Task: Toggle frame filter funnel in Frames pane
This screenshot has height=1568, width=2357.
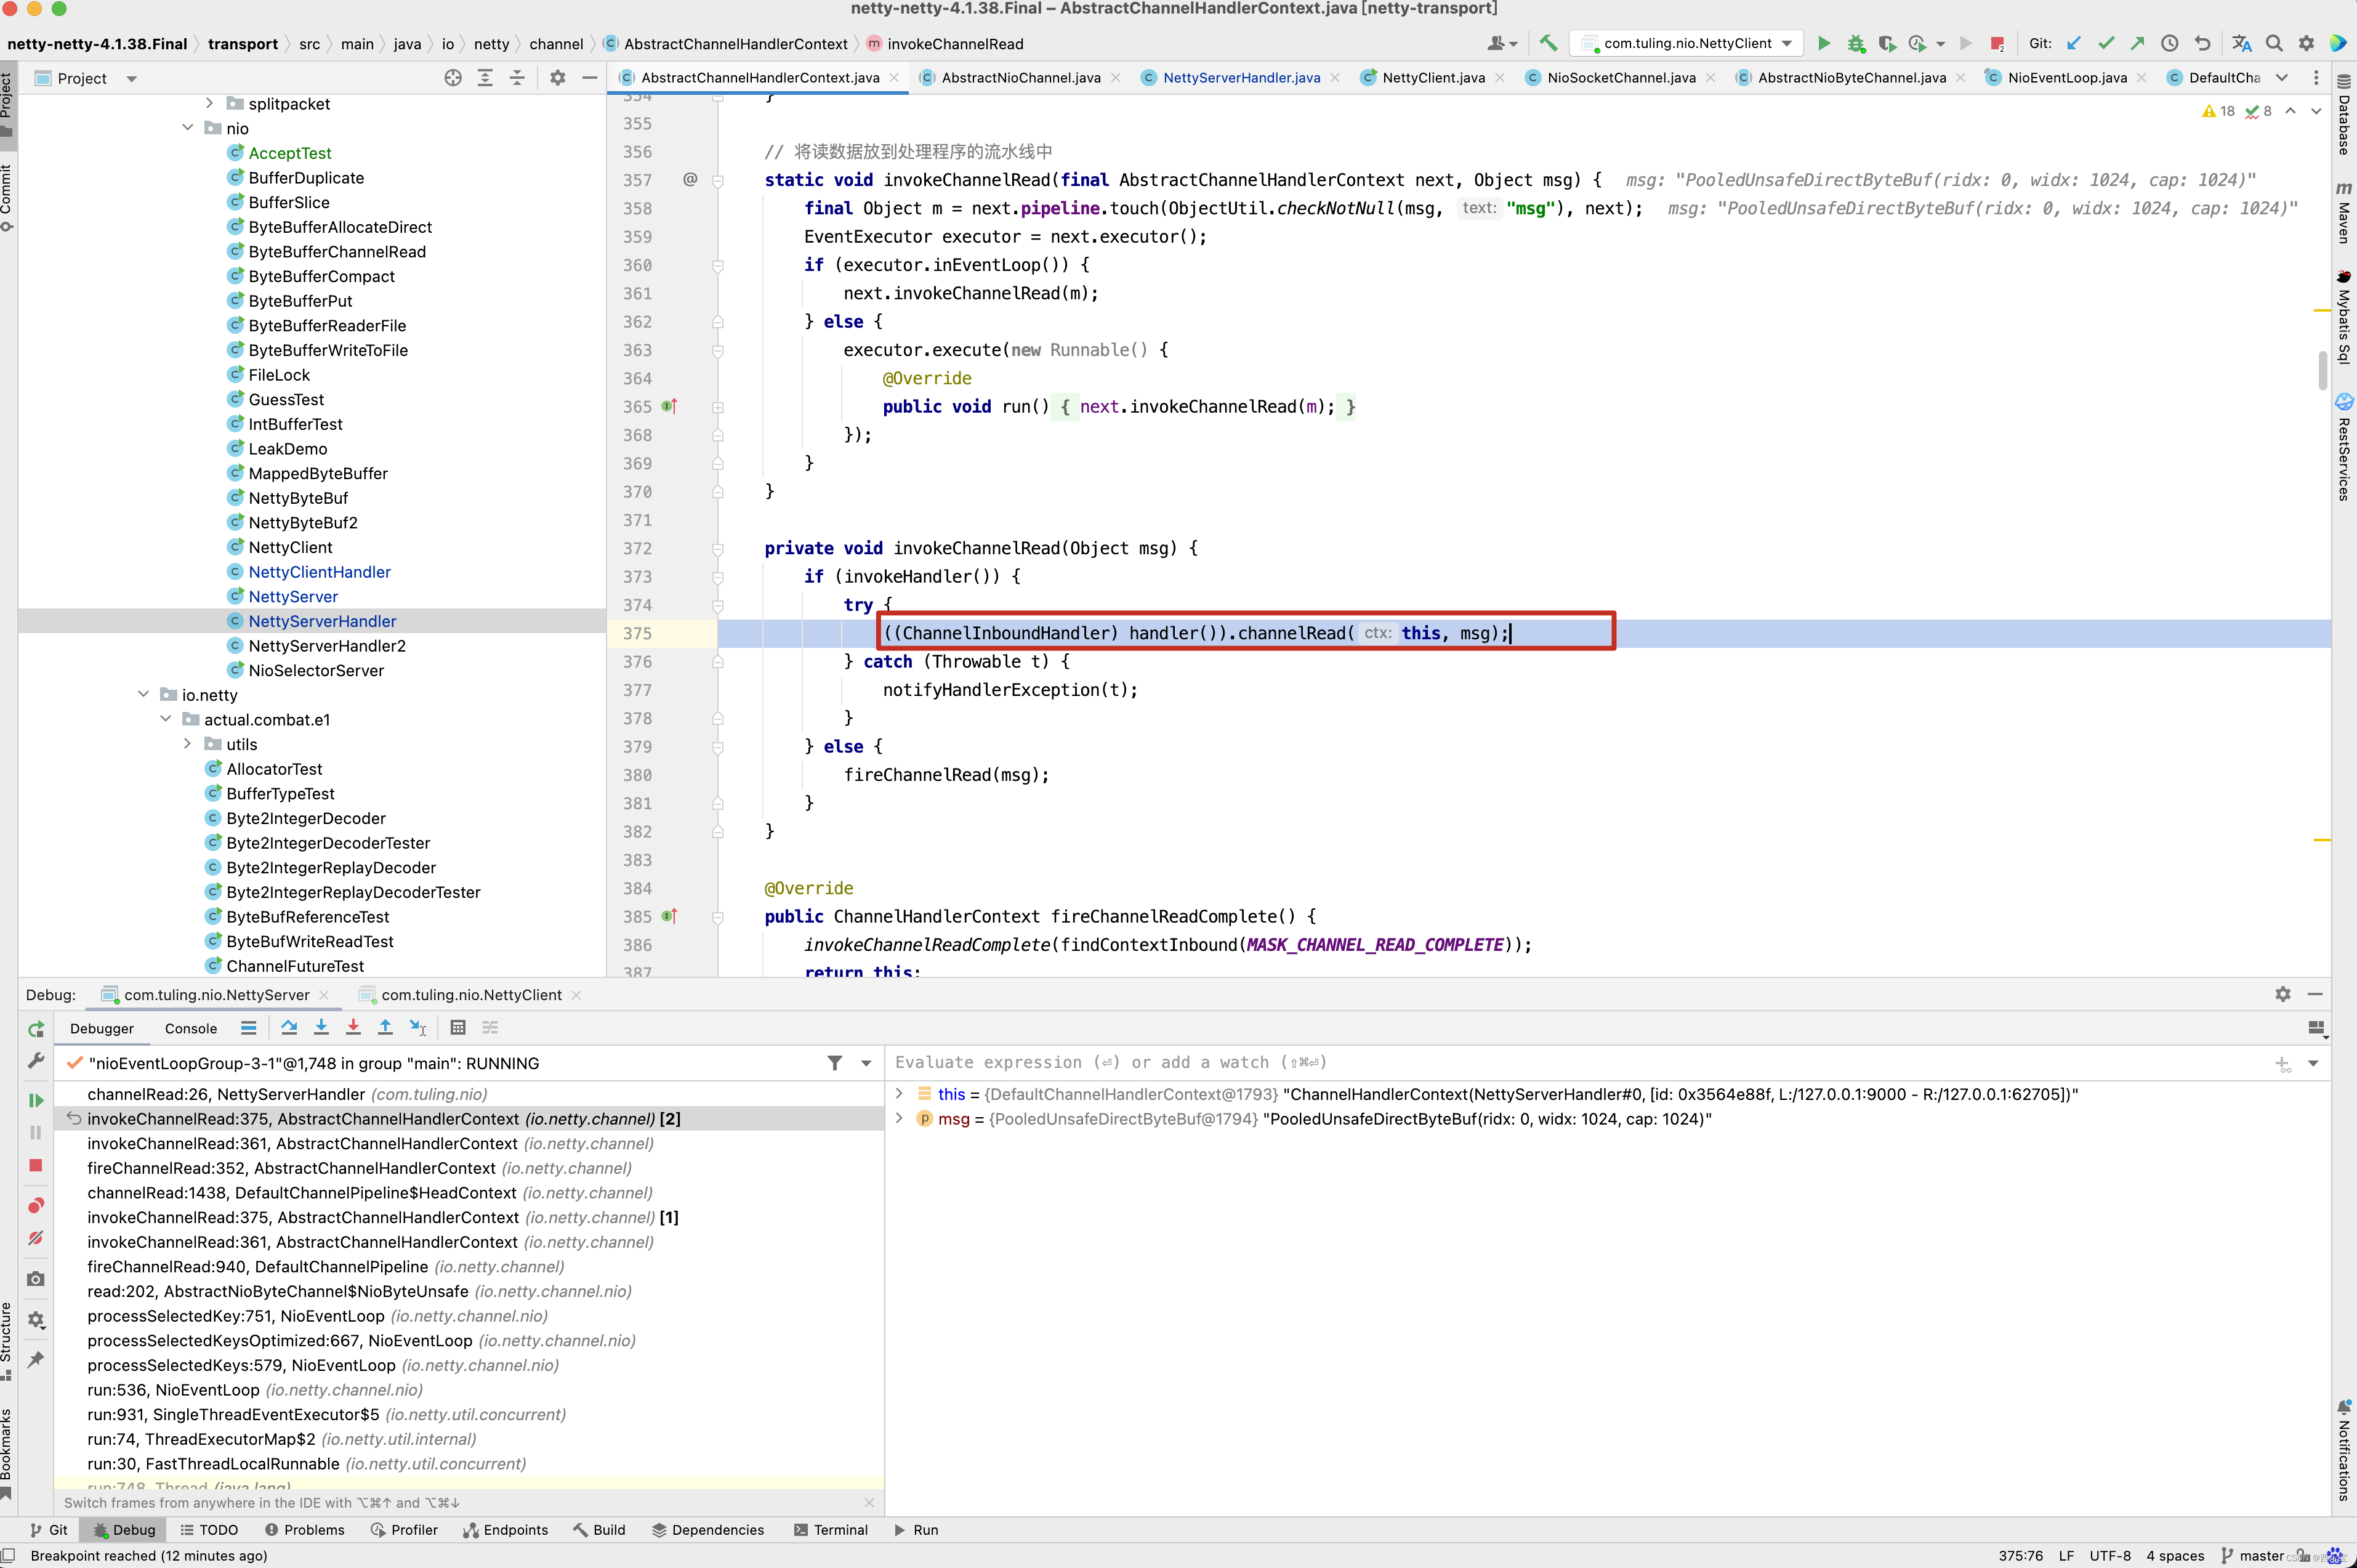Action: coord(835,1063)
